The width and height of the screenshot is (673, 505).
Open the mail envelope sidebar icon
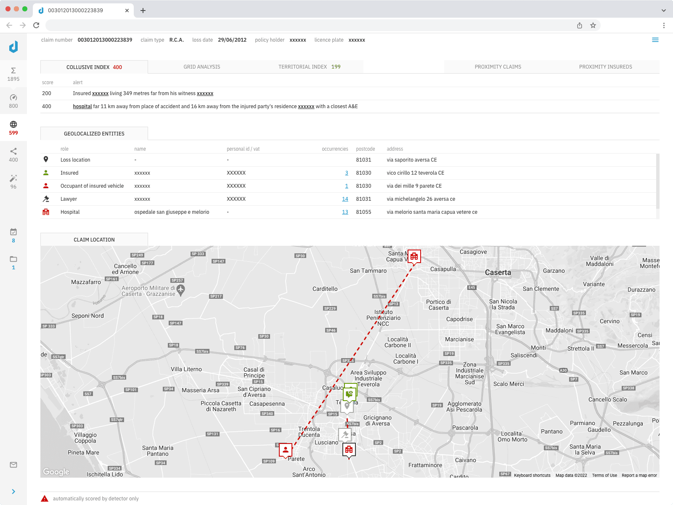tap(13, 465)
